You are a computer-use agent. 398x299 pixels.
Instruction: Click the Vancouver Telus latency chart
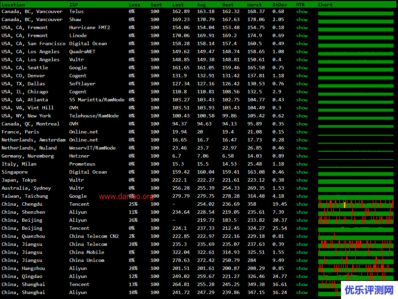[356, 13]
